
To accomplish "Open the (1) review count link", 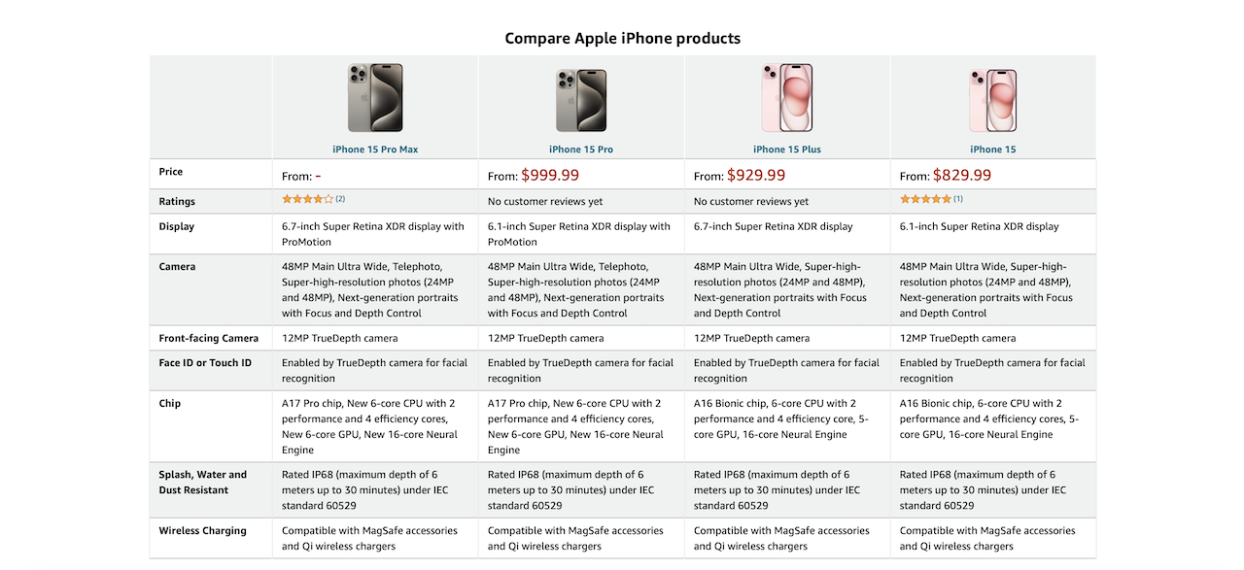I will coord(958,199).
